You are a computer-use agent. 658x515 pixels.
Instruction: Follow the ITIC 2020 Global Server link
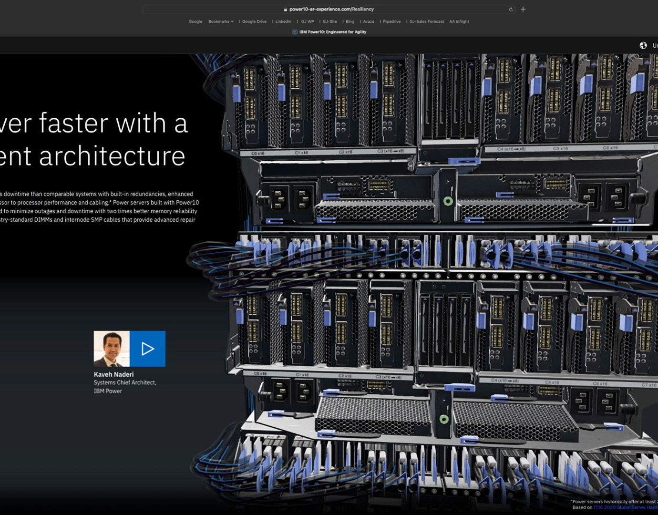coord(626,507)
